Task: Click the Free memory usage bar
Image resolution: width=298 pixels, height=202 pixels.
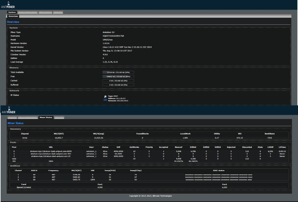Action: tap(118, 76)
